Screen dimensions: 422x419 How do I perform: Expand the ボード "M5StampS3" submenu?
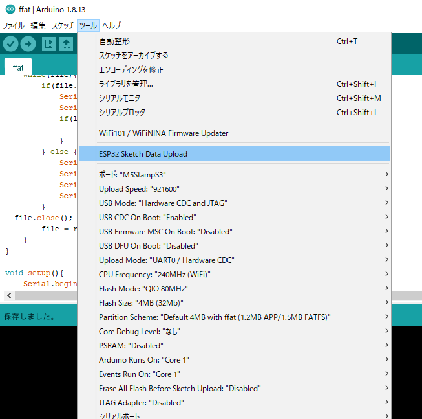234,174
